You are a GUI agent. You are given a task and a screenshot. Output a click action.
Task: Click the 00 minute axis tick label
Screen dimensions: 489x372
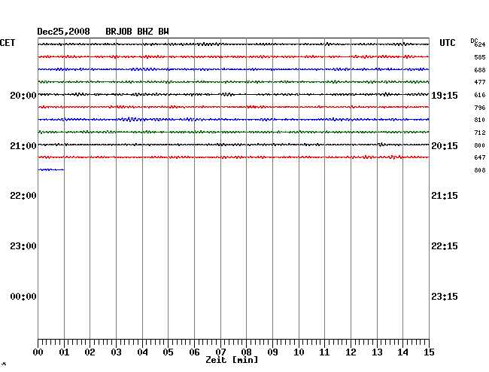click(x=38, y=352)
